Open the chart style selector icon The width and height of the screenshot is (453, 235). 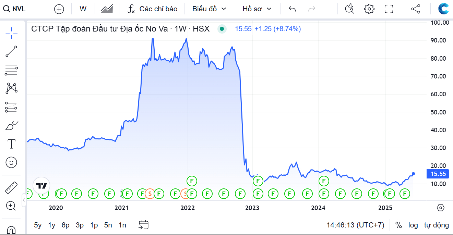coord(107,9)
